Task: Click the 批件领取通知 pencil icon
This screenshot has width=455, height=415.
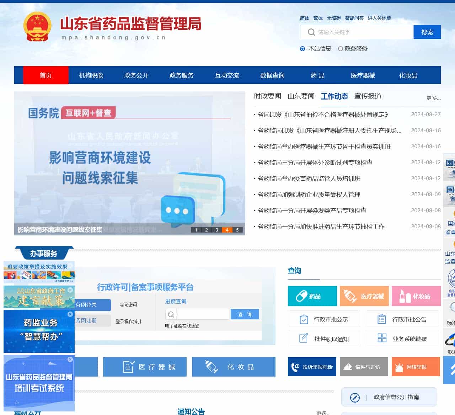Action: coord(303,338)
